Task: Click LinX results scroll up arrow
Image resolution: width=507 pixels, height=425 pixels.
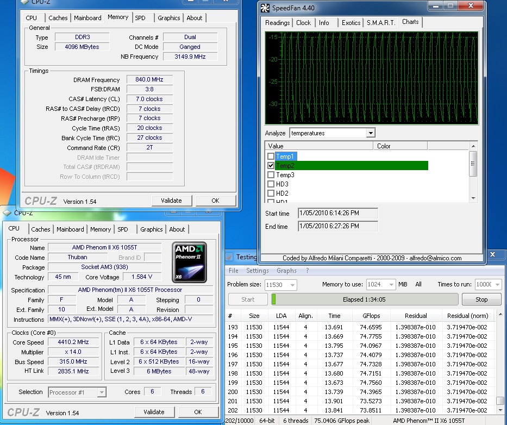Action: tap(500, 314)
